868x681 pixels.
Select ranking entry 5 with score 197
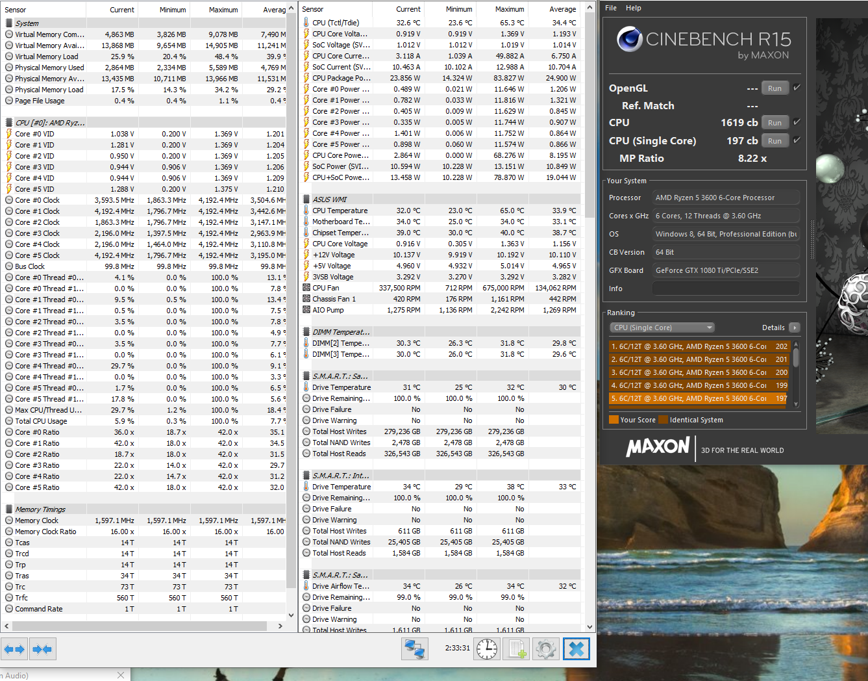[x=699, y=398]
